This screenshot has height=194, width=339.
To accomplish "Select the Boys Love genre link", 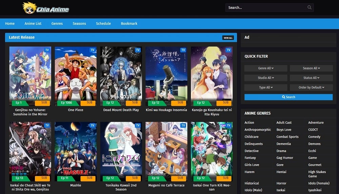I will pos(284,130).
